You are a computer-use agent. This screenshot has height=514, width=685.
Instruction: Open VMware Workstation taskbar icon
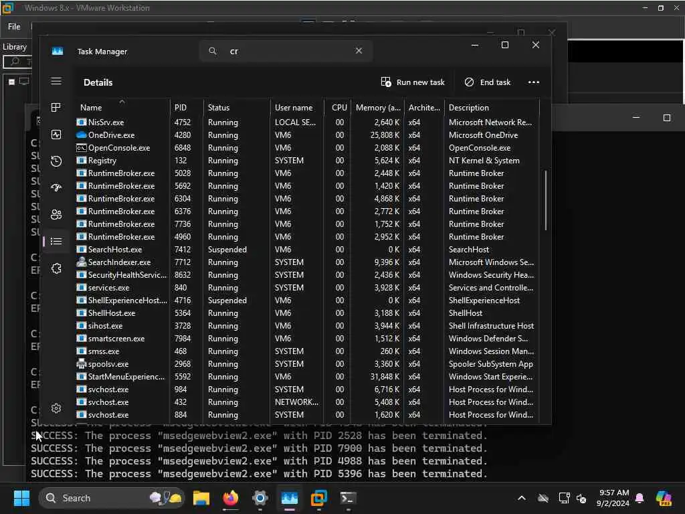tap(319, 498)
